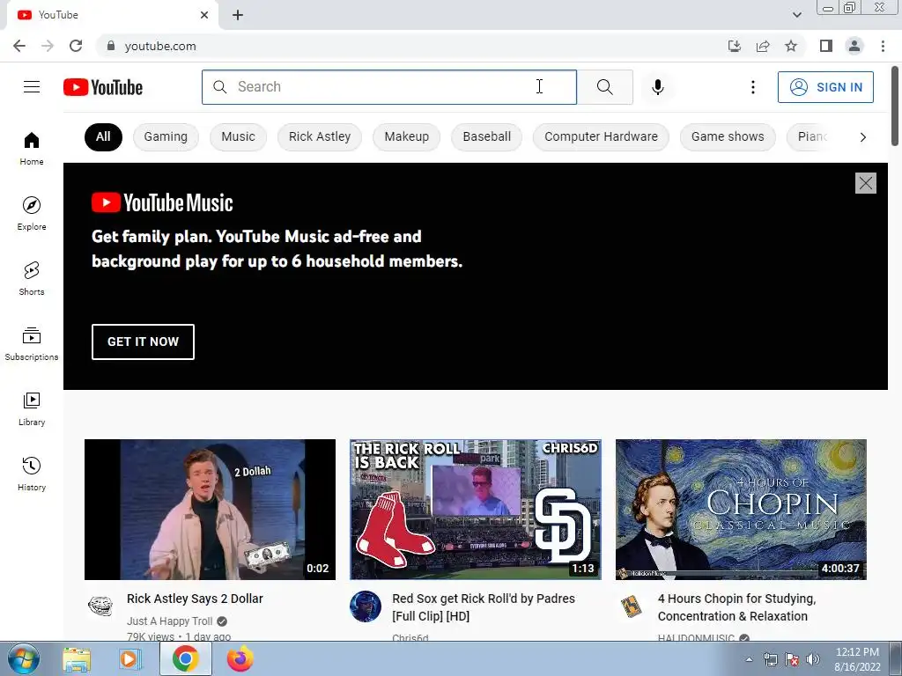Open the Just A Happy Troll channel name

pos(170,621)
